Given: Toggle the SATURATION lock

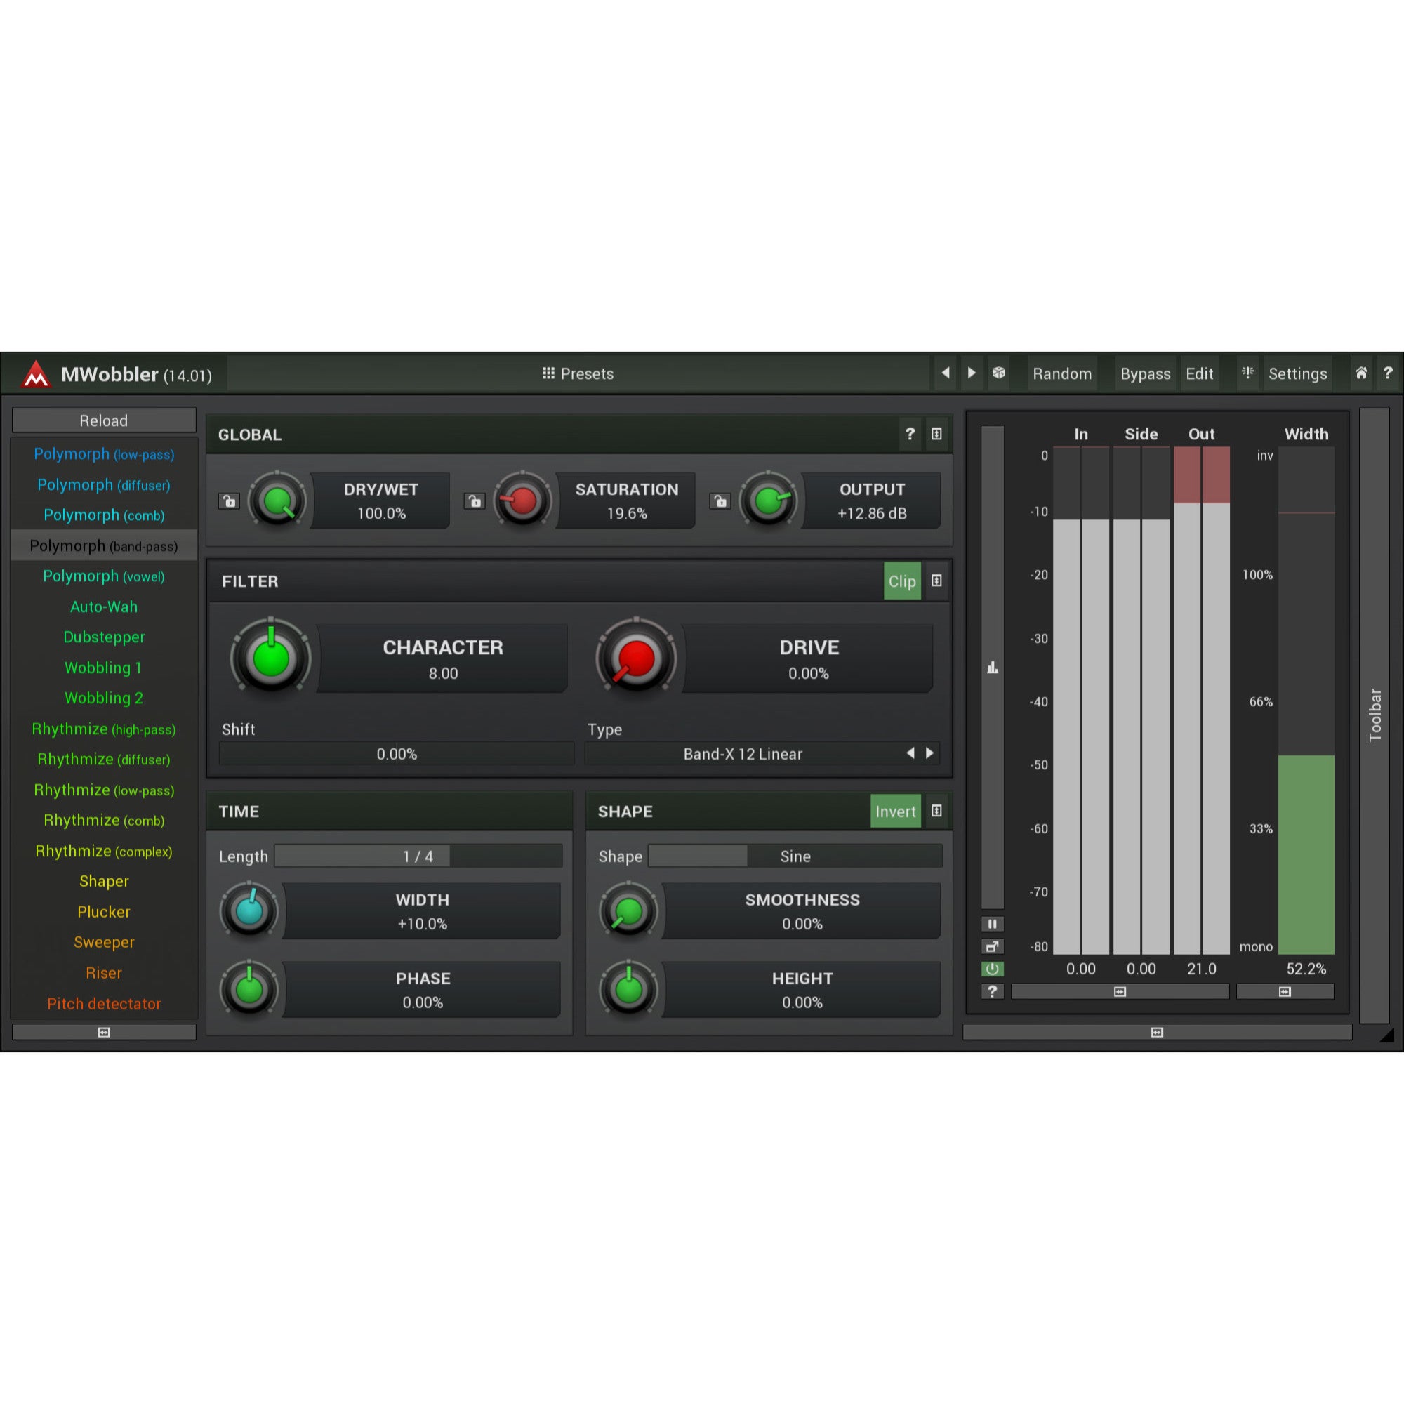Looking at the screenshot, I should [475, 501].
